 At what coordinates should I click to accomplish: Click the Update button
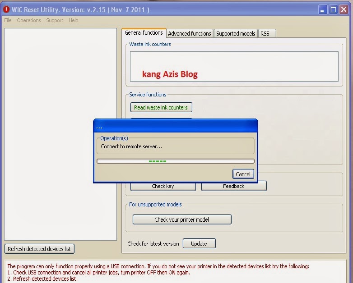coord(199,243)
